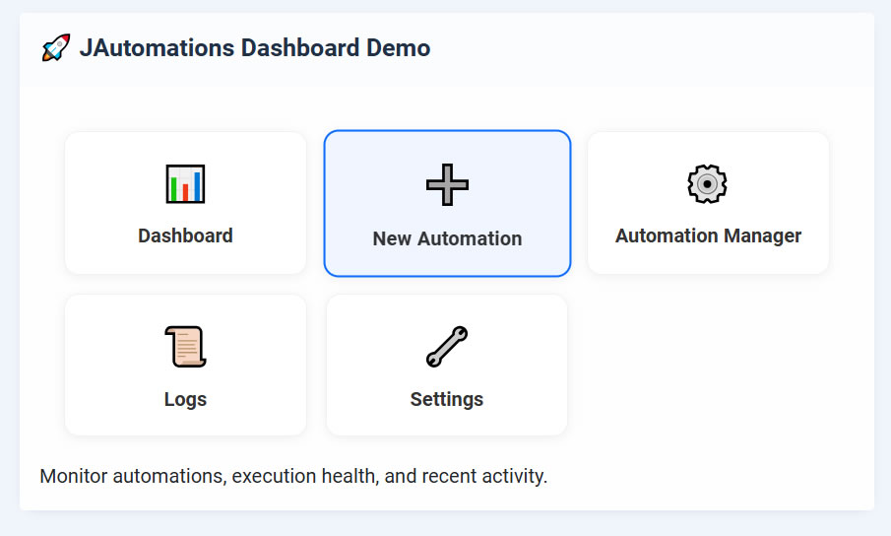Open the Automation Manager label
This screenshot has height=536, width=891.
tap(708, 235)
